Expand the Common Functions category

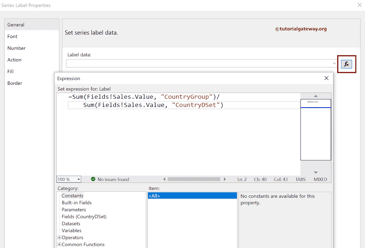[x=59, y=244]
